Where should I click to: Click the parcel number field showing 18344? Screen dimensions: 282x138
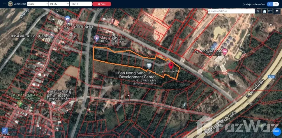(x=80, y=4)
